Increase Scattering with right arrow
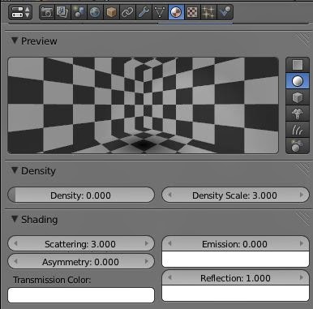The width and height of the screenshot is (313, 309). (x=147, y=243)
